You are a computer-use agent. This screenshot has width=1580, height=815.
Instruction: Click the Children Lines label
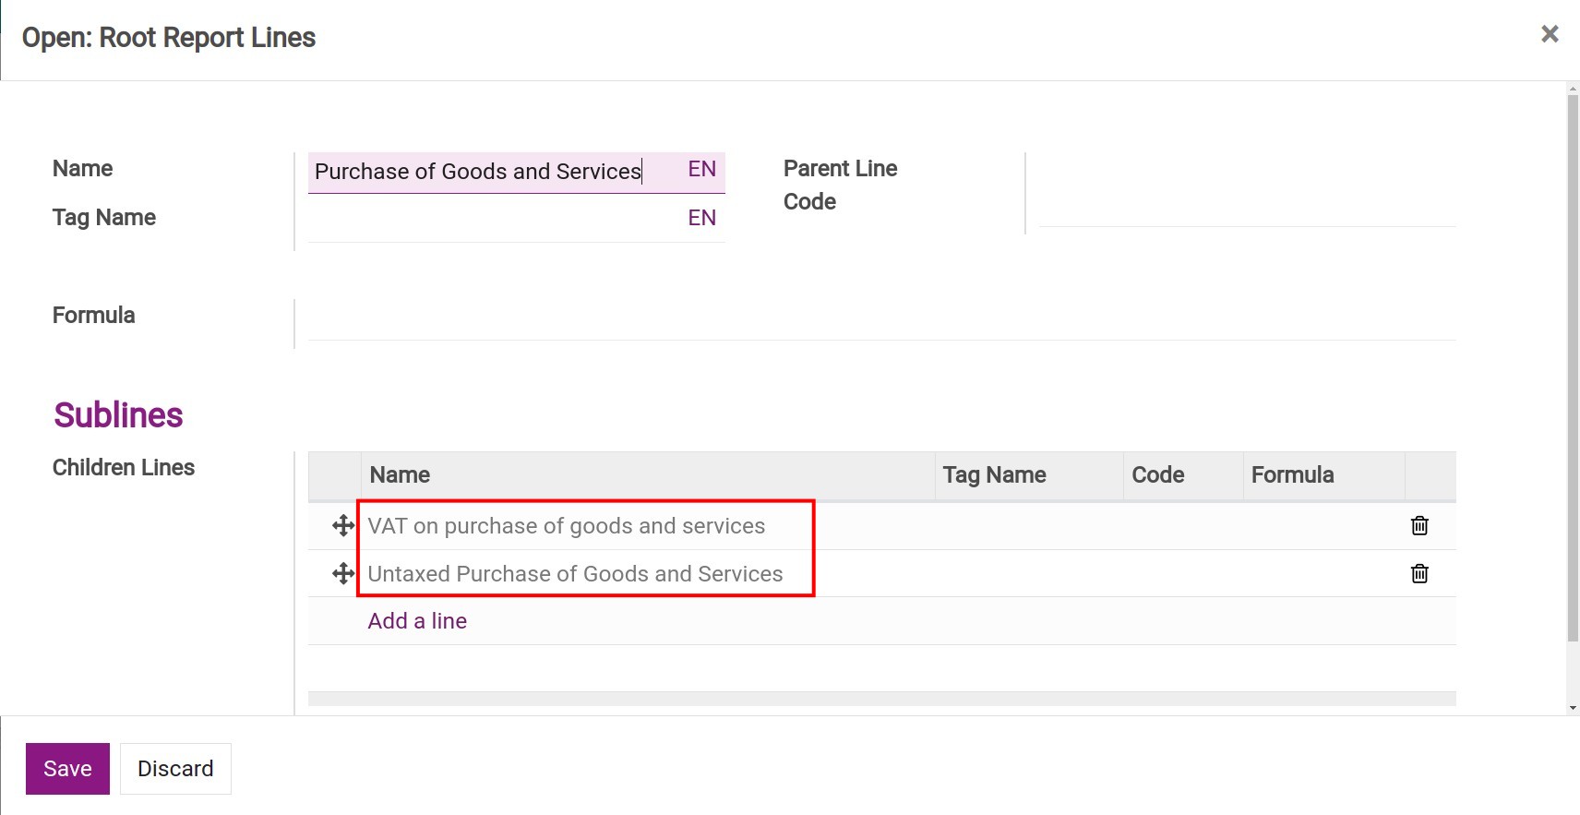coord(124,468)
